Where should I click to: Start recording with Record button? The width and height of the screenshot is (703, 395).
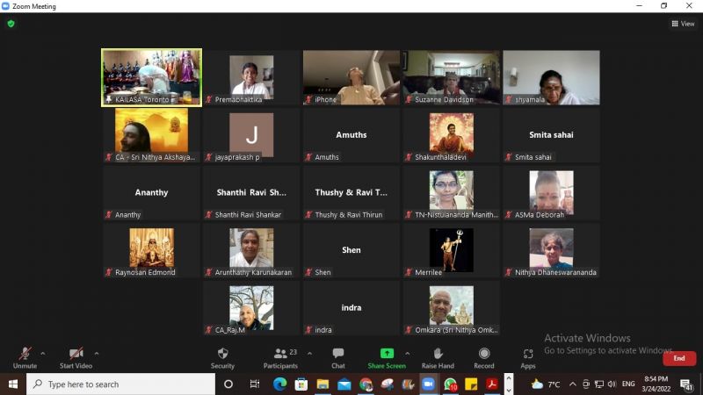coord(483,356)
